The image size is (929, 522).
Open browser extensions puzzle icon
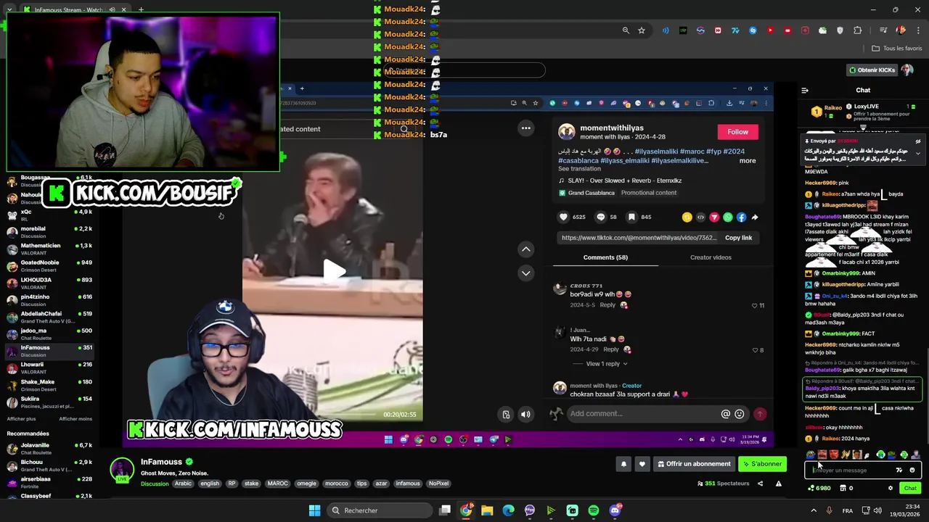click(858, 30)
